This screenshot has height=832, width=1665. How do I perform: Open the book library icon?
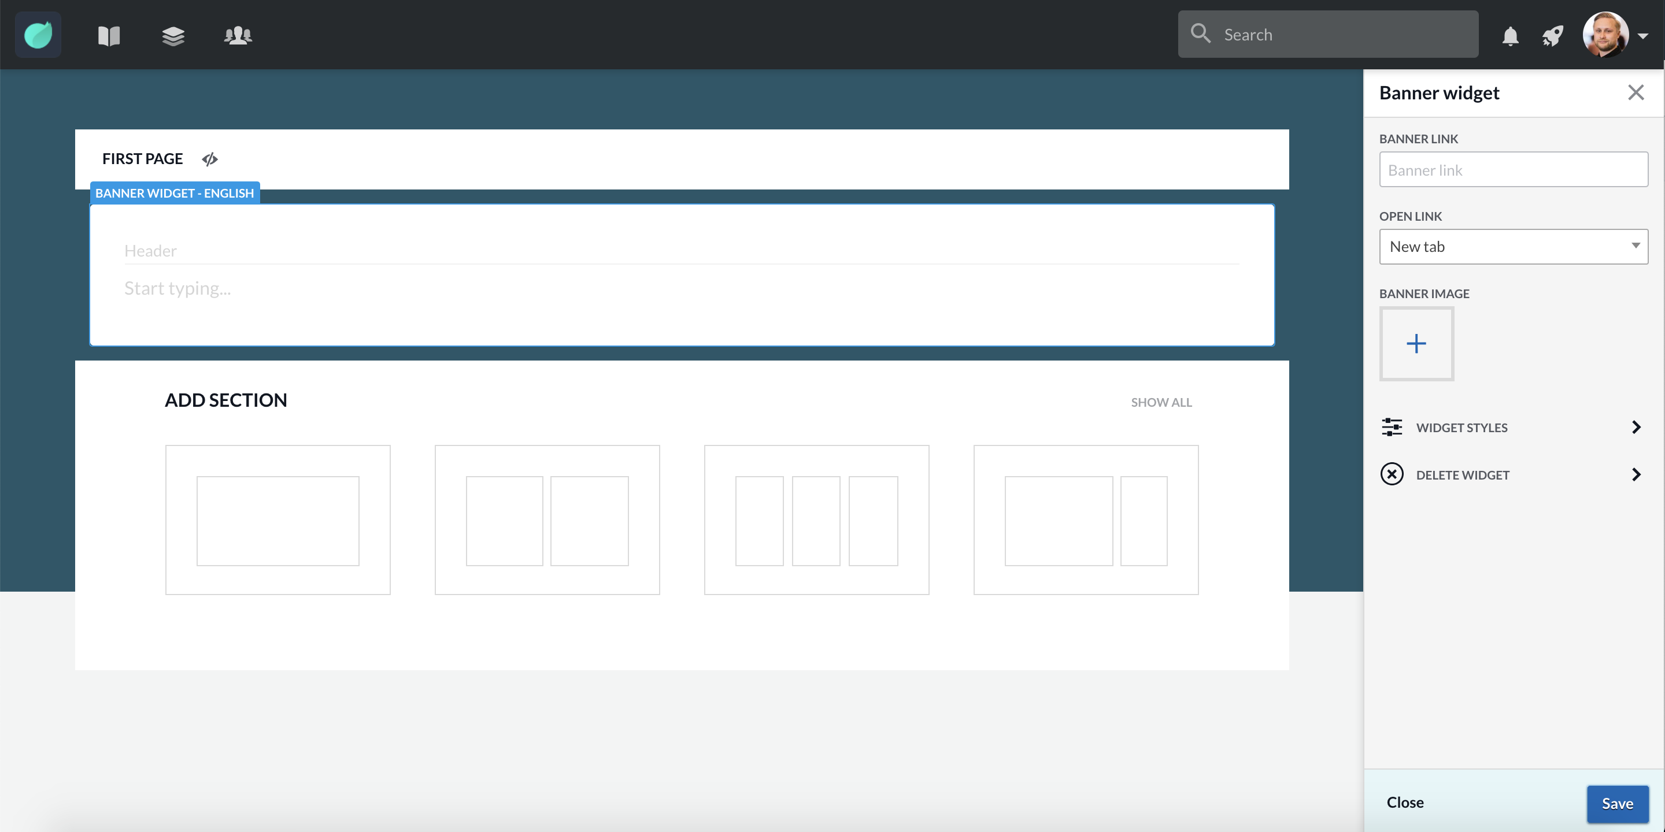click(x=109, y=35)
